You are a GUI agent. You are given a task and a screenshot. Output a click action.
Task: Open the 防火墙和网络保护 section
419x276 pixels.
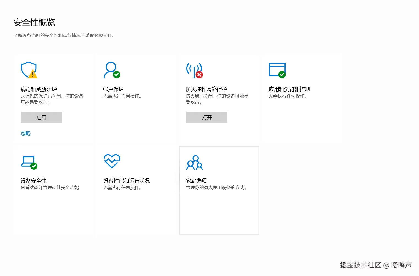pos(206,89)
